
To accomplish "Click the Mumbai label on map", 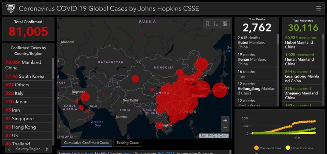I will pos(121,117).
